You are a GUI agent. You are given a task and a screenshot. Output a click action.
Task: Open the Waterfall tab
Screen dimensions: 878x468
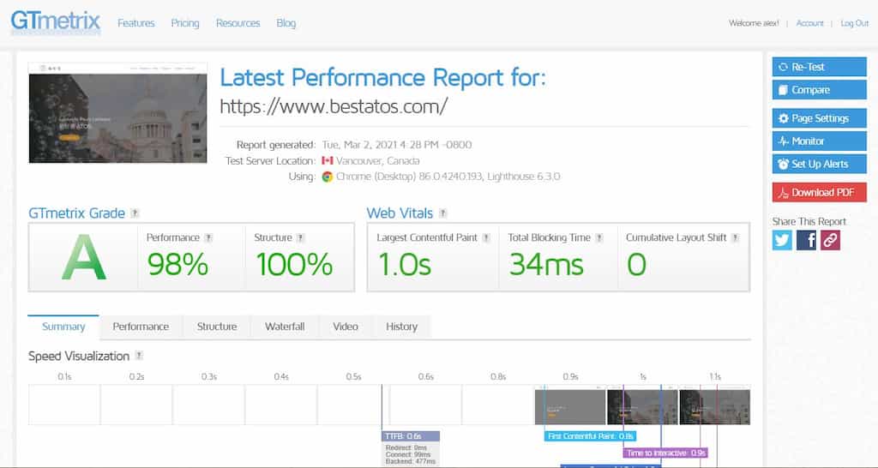pos(285,327)
